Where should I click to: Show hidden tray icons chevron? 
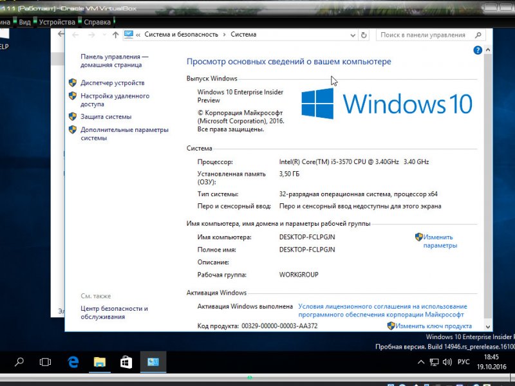pos(421,362)
